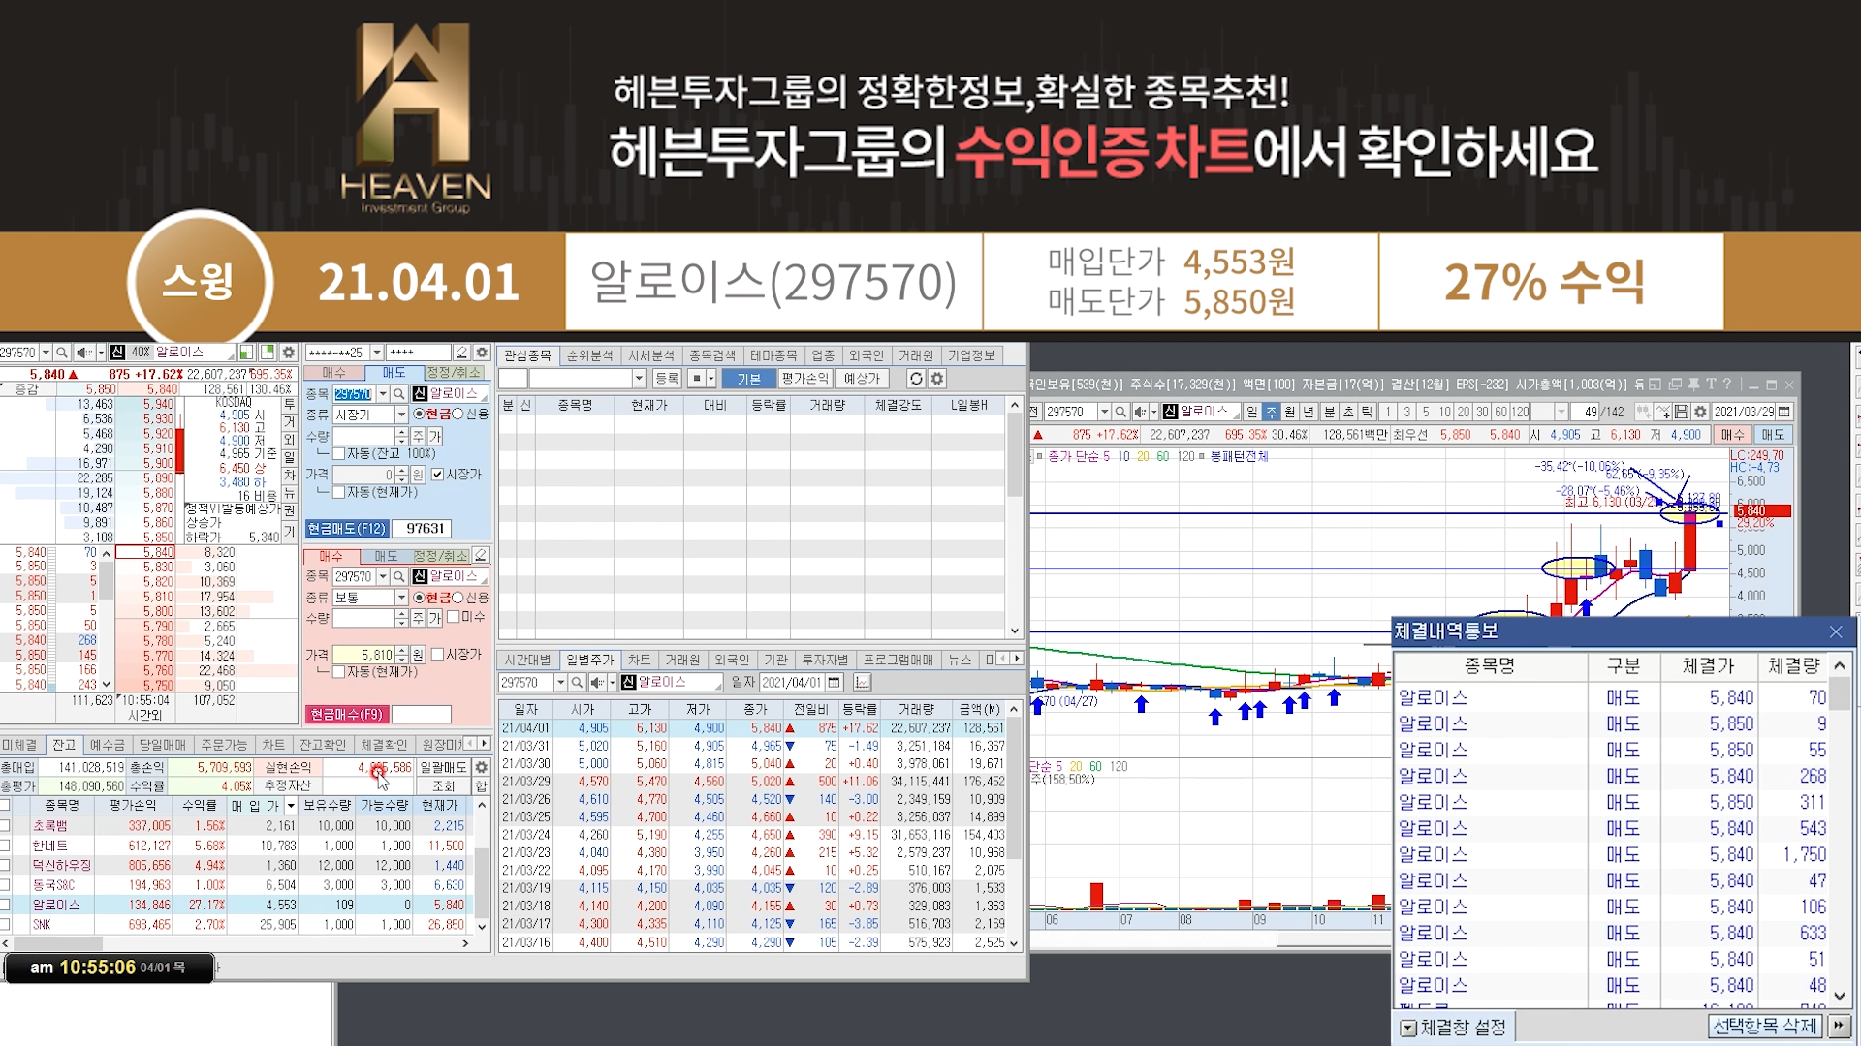Select 현금 radio in the buy order panel
Viewport: 1861px width, 1046px height.
click(x=419, y=598)
